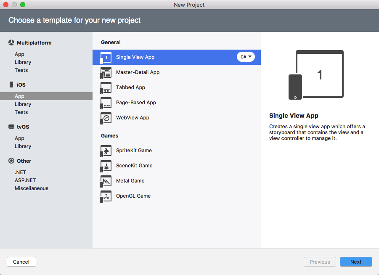Click the SceneKit Game template icon
Image resolution: width=379 pixels, height=275 pixels.
pyautogui.click(x=106, y=166)
